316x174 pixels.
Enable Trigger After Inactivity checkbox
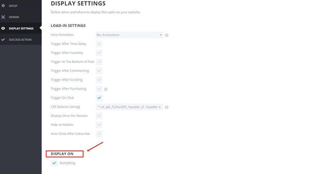click(x=99, y=53)
